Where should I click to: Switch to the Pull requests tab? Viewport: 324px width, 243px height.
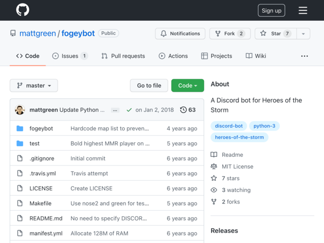[x=123, y=56]
